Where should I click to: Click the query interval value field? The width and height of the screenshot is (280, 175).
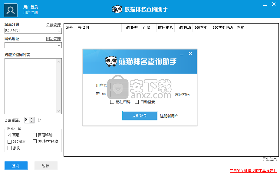(27, 120)
